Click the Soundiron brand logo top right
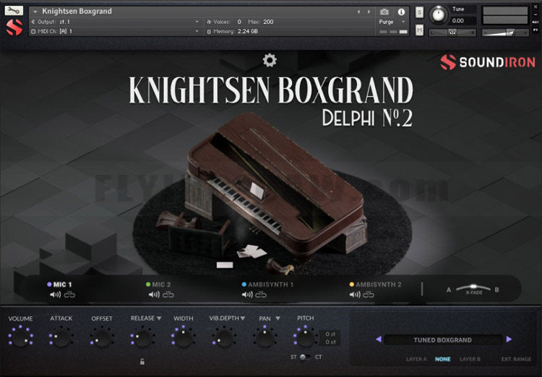542x377 pixels. coord(488,62)
